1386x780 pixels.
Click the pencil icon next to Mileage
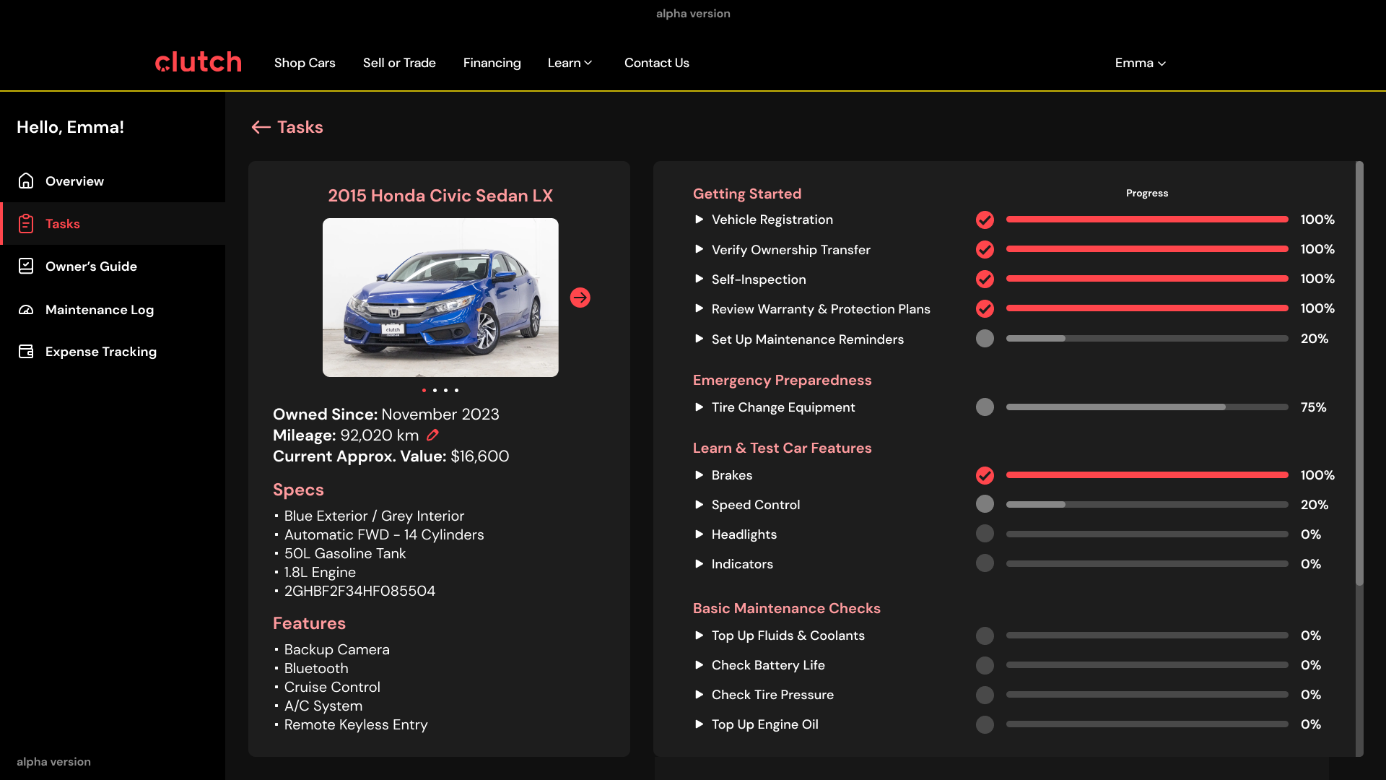(x=432, y=435)
